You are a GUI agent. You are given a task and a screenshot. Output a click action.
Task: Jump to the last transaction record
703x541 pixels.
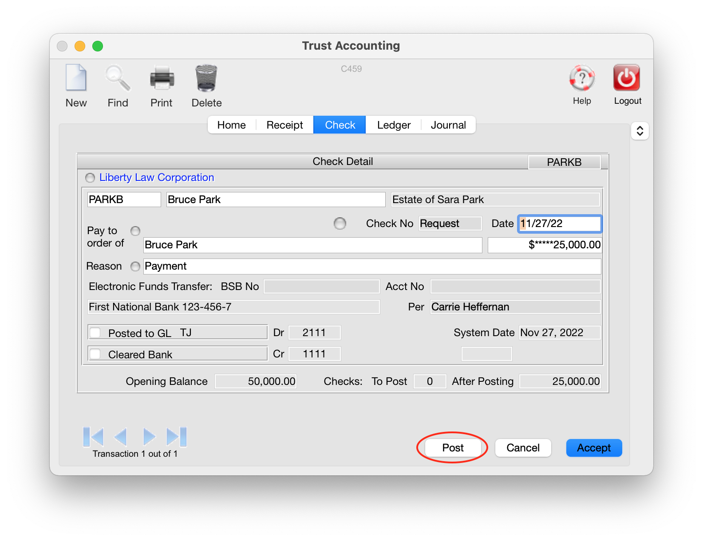[x=177, y=437]
